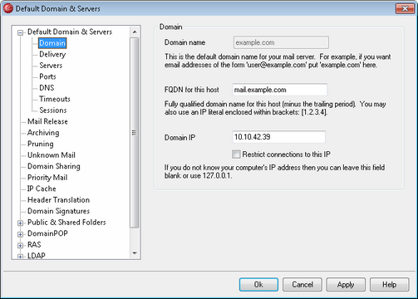Click the tree scrollbar down arrow
Viewport: 418px width, 299px height.
[x=135, y=253]
